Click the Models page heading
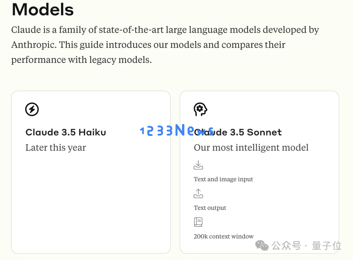Image resolution: width=353 pixels, height=260 pixels. [x=43, y=10]
